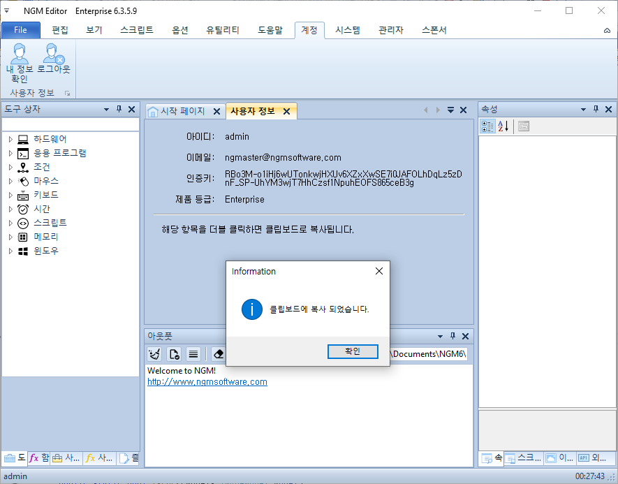
Task: Expand the 하드웨어 tree node
Action: pos(10,139)
